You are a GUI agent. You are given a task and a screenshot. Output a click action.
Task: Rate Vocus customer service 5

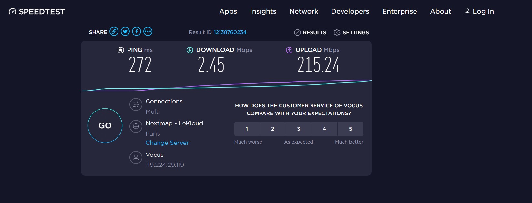(x=351, y=129)
